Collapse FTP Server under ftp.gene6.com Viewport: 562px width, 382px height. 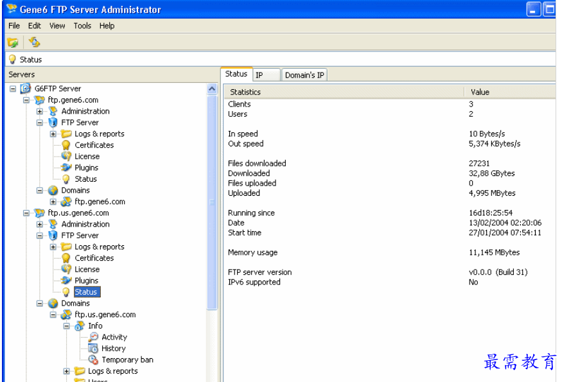point(40,123)
